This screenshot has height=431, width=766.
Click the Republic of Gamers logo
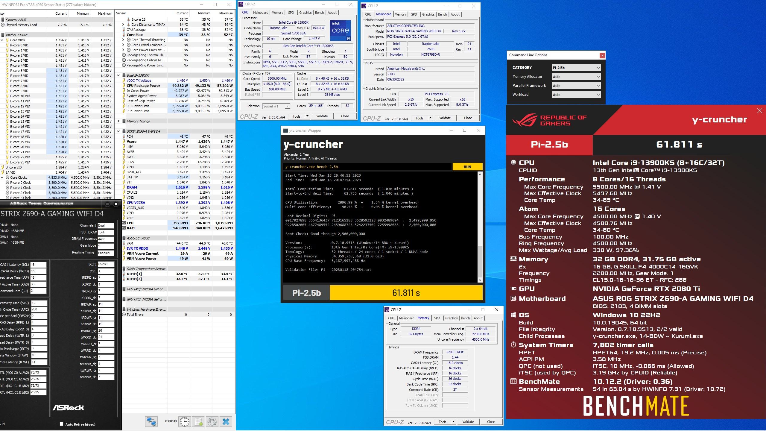(x=549, y=121)
